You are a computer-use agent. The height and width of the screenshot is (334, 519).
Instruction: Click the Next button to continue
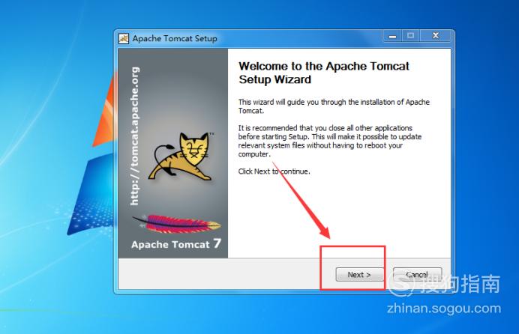pos(359,275)
